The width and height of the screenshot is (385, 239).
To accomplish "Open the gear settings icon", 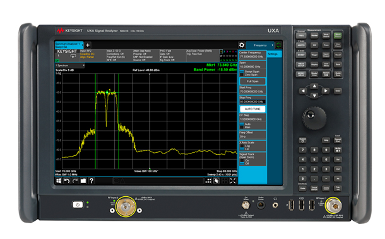I will [x=242, y=45].
